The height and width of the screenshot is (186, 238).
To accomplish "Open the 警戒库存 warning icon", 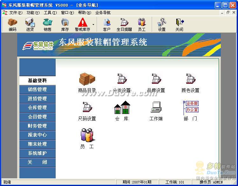I will pos(83,24).
